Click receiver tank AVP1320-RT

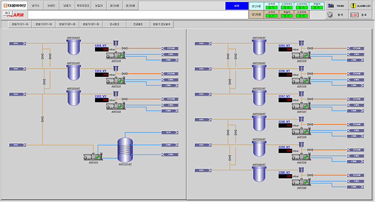(259, 174)
